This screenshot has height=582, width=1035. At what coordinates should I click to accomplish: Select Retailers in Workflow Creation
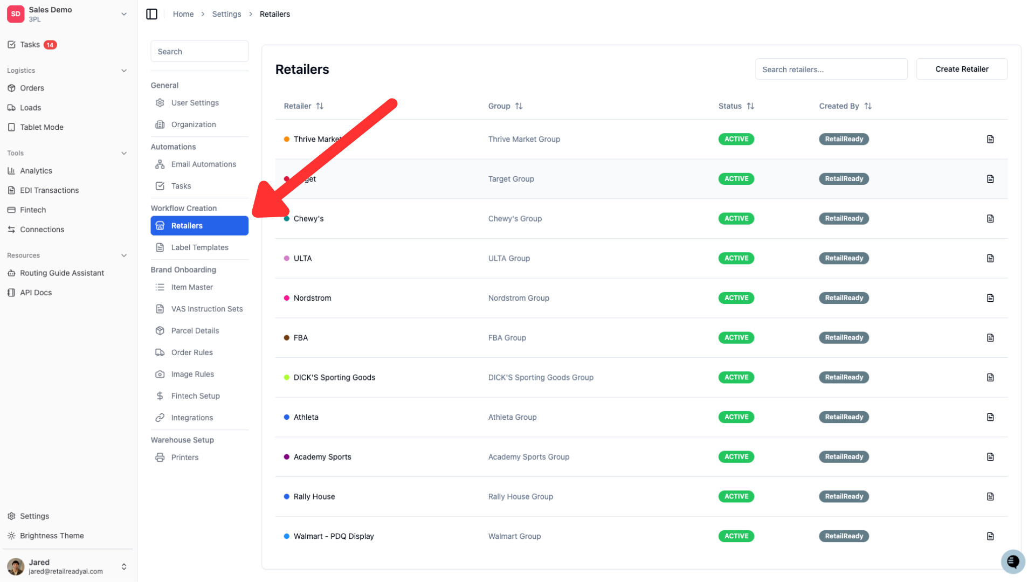pyautogui.click(x=199, y=226)
